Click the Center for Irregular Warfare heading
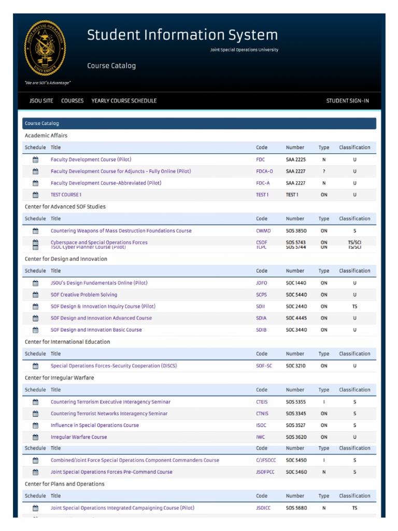Screen dimensions: 398x531 tap(59, 378)
